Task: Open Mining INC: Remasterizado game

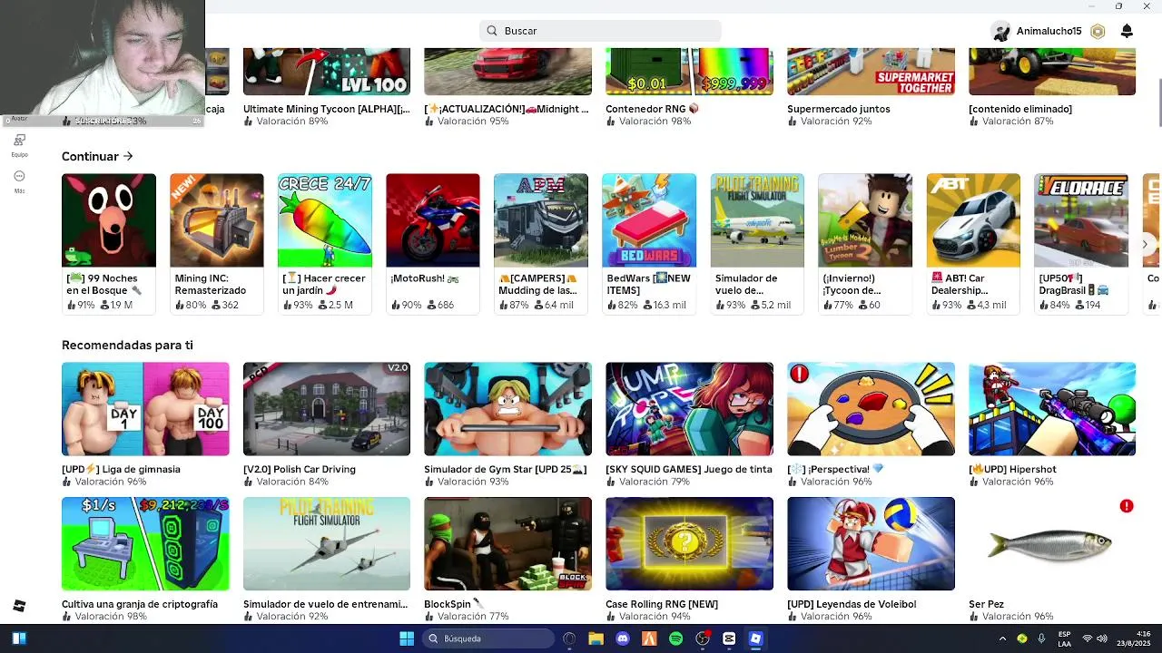Action: pyautogui.click(x=217, y=244)
